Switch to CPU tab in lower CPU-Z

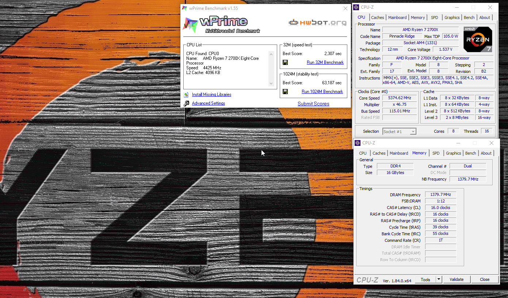click(363, 153)
